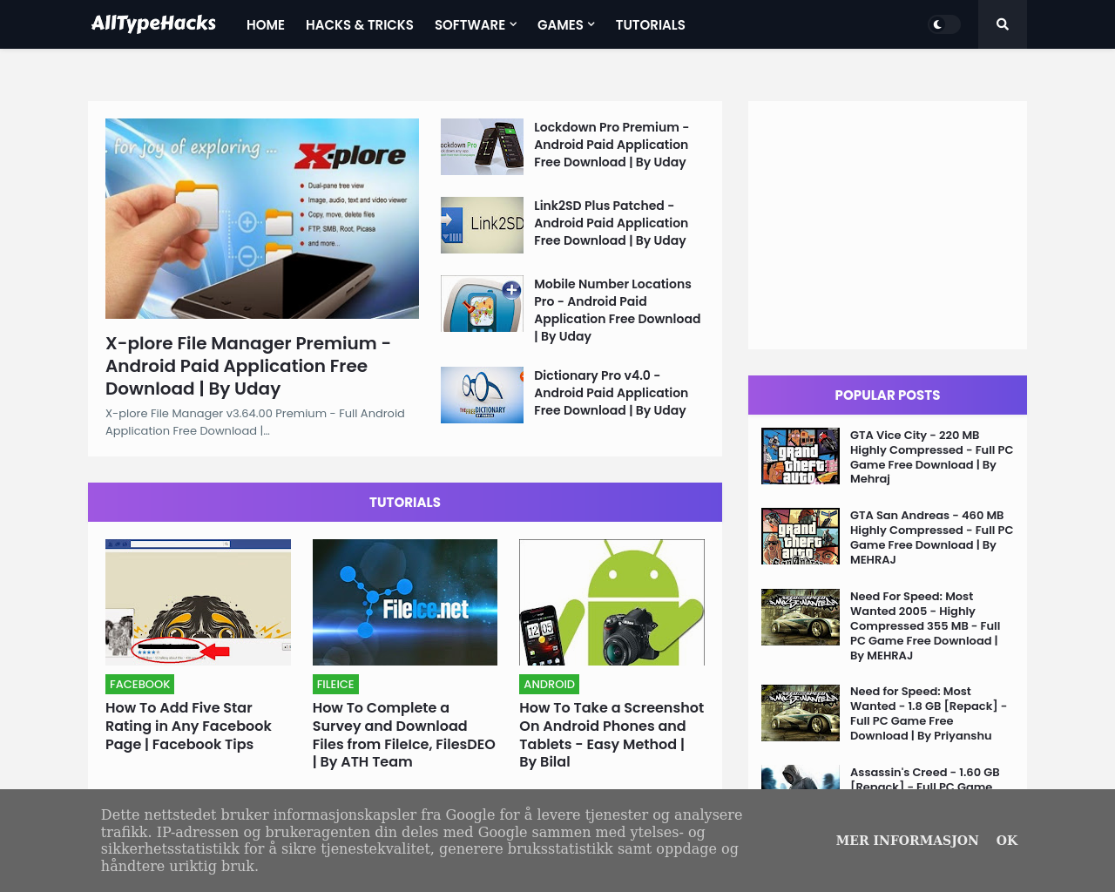Open GTA San Andreas thumbnail
The image size is (1115, 892).
[801, 537]
